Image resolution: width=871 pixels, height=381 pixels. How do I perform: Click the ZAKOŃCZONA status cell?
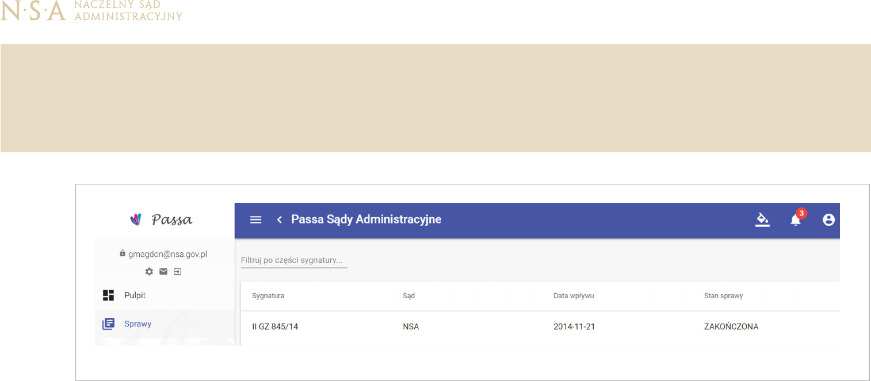coord(731,327)
